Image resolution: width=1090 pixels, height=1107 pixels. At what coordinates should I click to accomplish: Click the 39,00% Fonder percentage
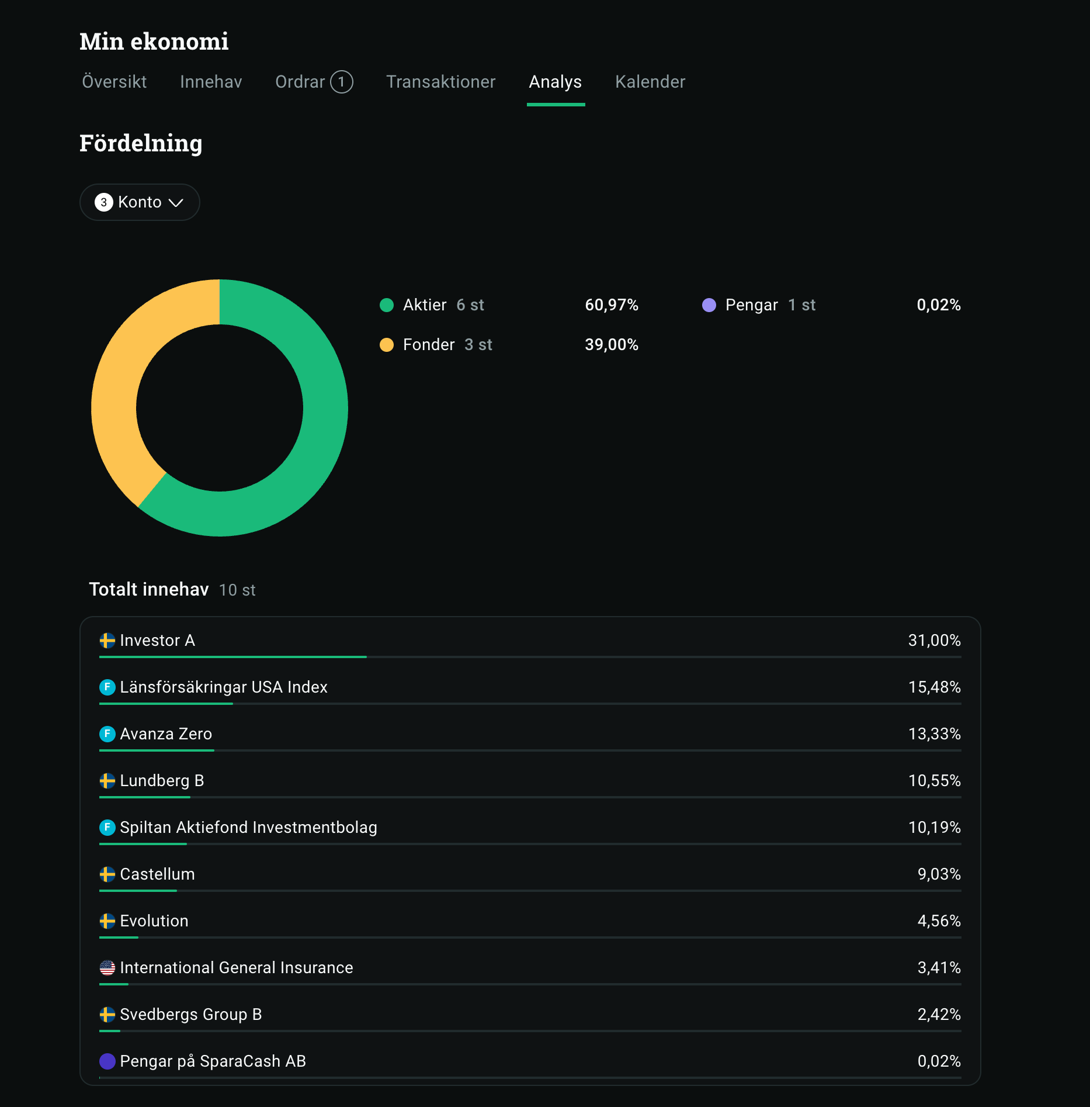[612, 345]
